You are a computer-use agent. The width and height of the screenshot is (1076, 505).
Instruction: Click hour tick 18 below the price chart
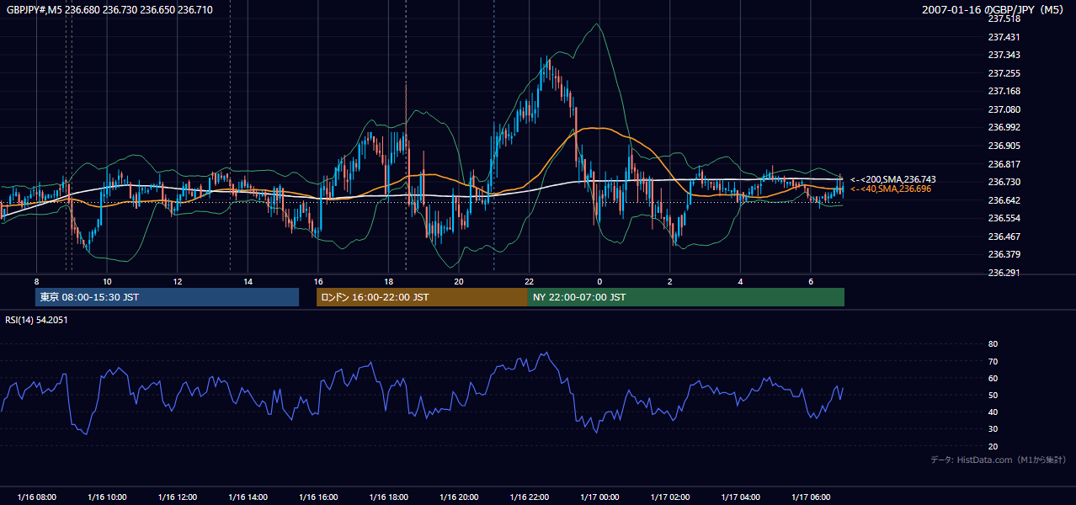[x=388, y=280]
